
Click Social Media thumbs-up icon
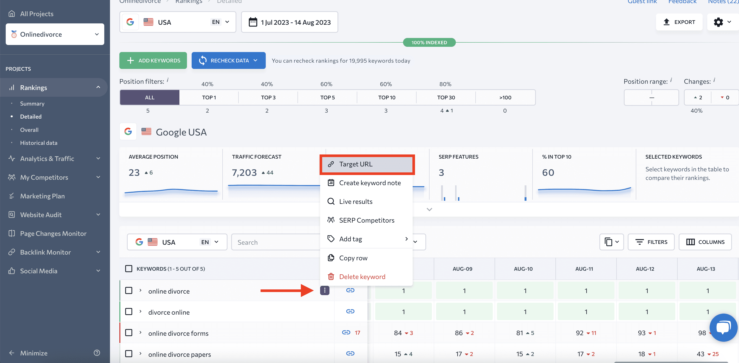pos(12,271)
